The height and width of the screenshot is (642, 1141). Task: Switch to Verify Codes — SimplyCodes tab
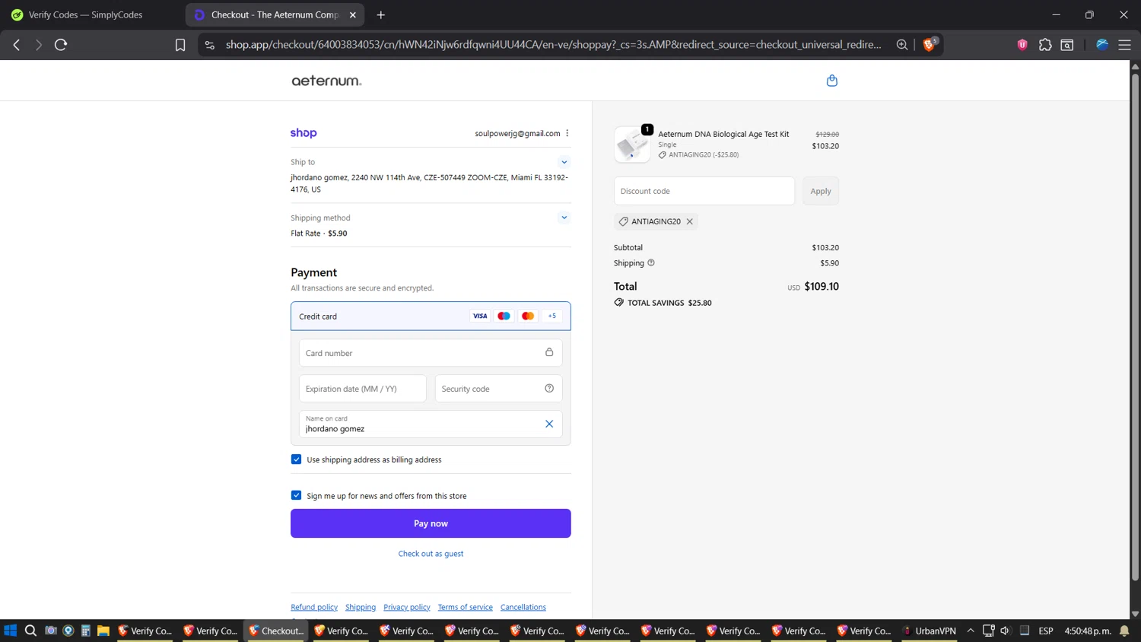pos(85,14)
